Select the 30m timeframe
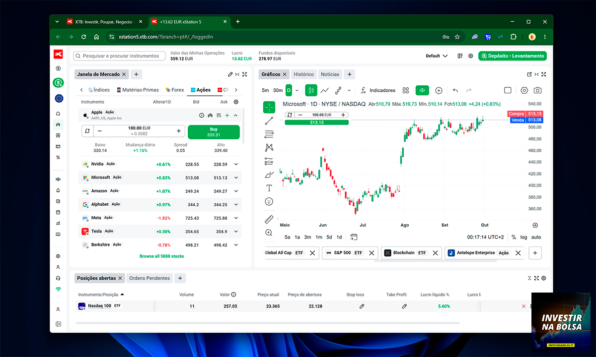The image size is (596, 357). (278, 90)
